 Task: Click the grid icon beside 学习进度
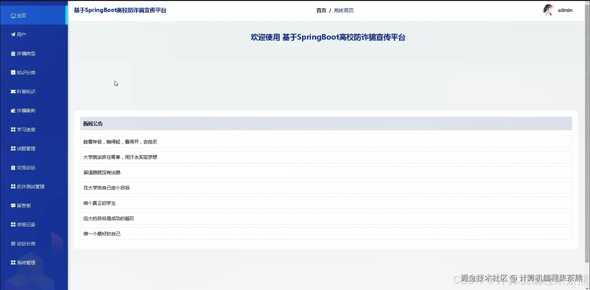click(x=13, y=130)
